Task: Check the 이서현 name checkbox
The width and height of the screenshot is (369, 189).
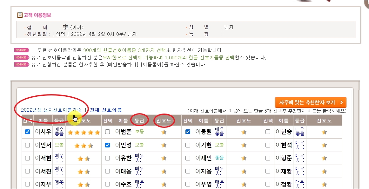Action: click(x=28, y=158)
